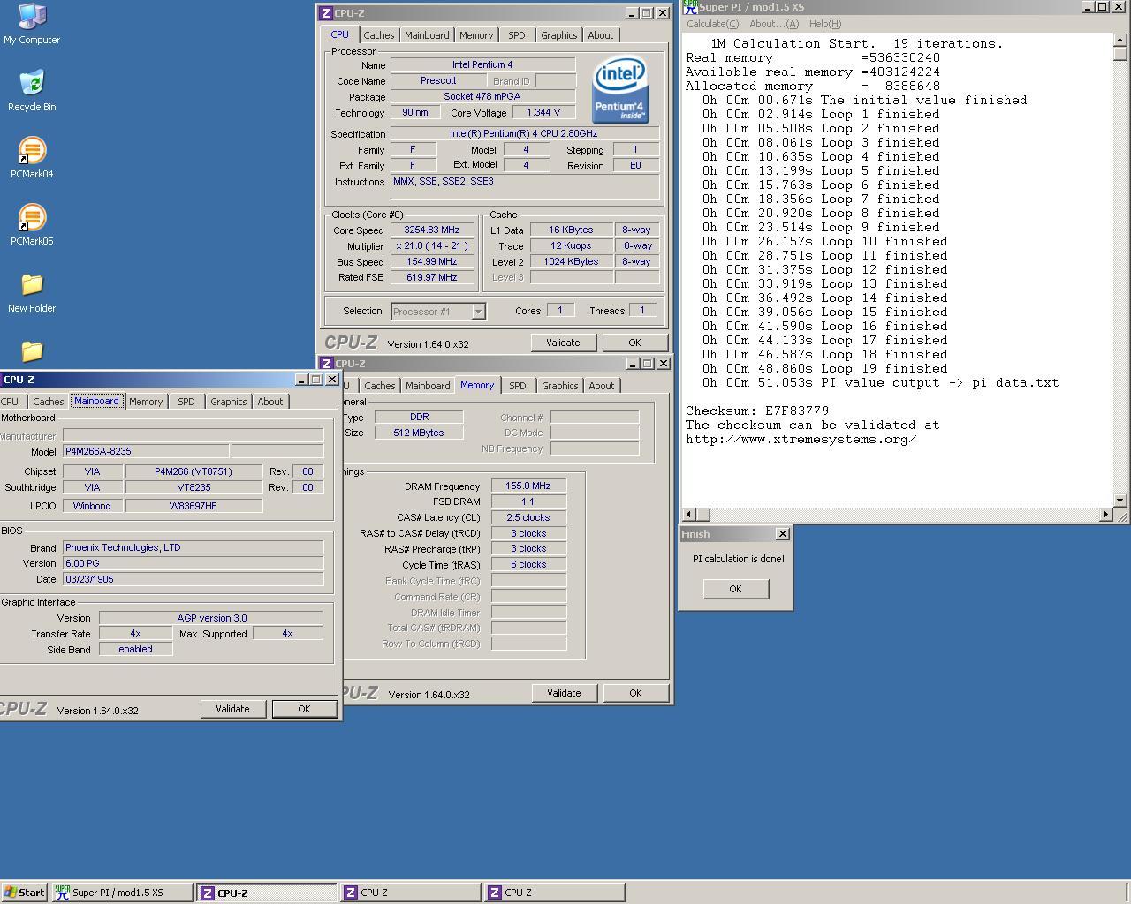
Task: Click Validate in top CPU-Z window
Action: (x=563, y=343)
